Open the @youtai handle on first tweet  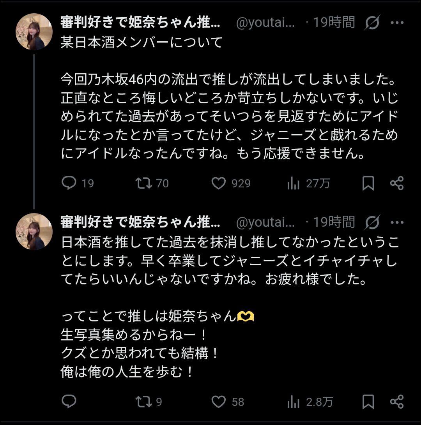tap(265, 23)
